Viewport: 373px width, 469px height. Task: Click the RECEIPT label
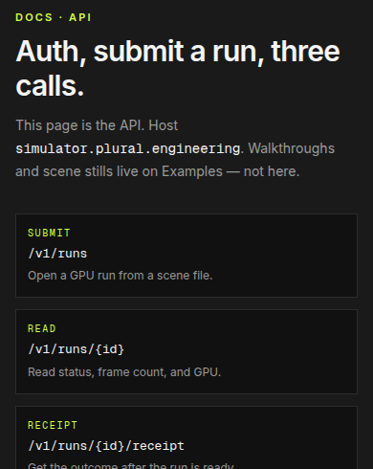pyautogui.click(x=53, y=425)
